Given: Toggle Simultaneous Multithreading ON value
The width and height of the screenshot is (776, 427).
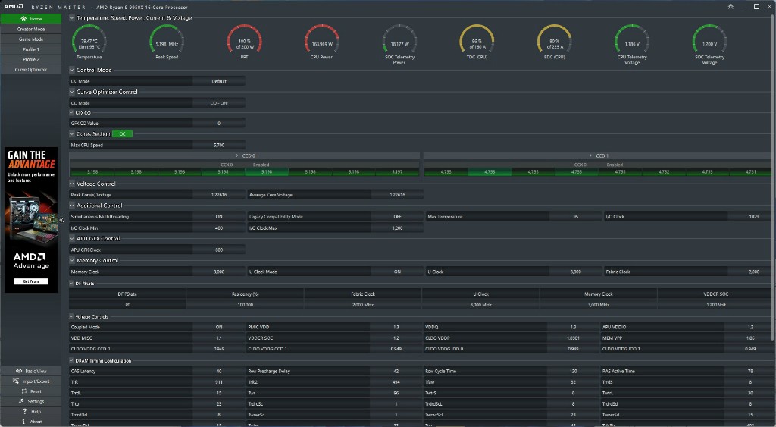Looking at the screenshot, I should click(218, 217).
